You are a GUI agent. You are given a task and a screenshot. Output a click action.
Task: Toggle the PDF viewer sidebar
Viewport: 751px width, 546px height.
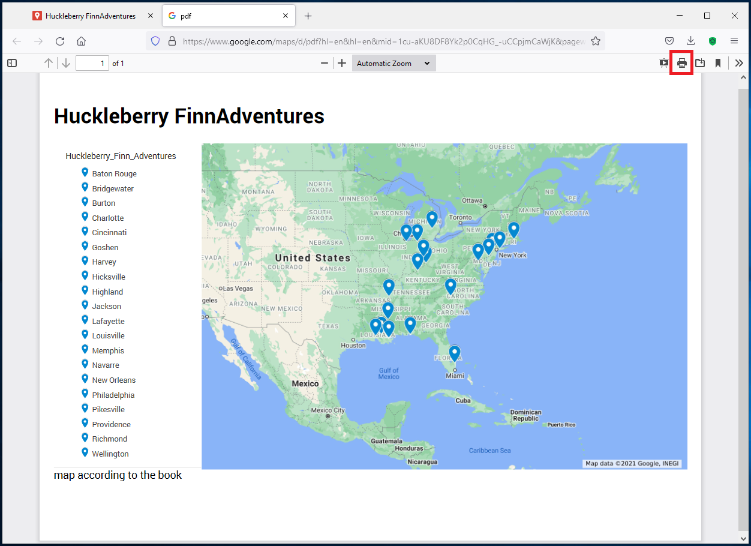click(x=12, y=63)
